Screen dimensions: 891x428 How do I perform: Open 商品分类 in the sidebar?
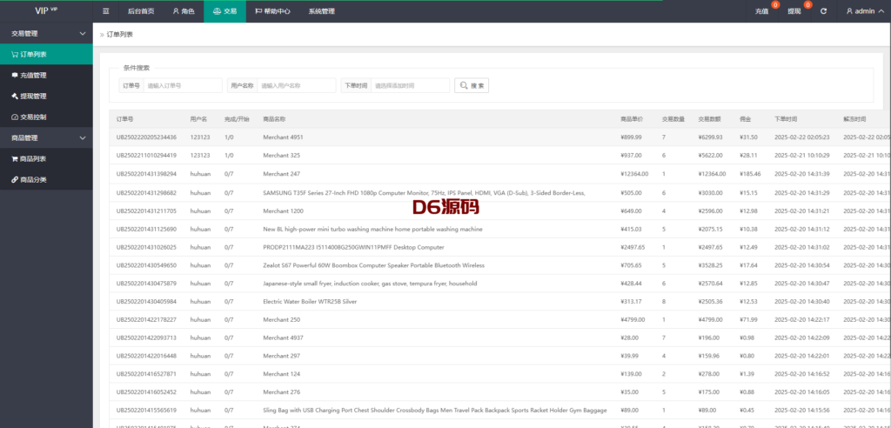46,179
